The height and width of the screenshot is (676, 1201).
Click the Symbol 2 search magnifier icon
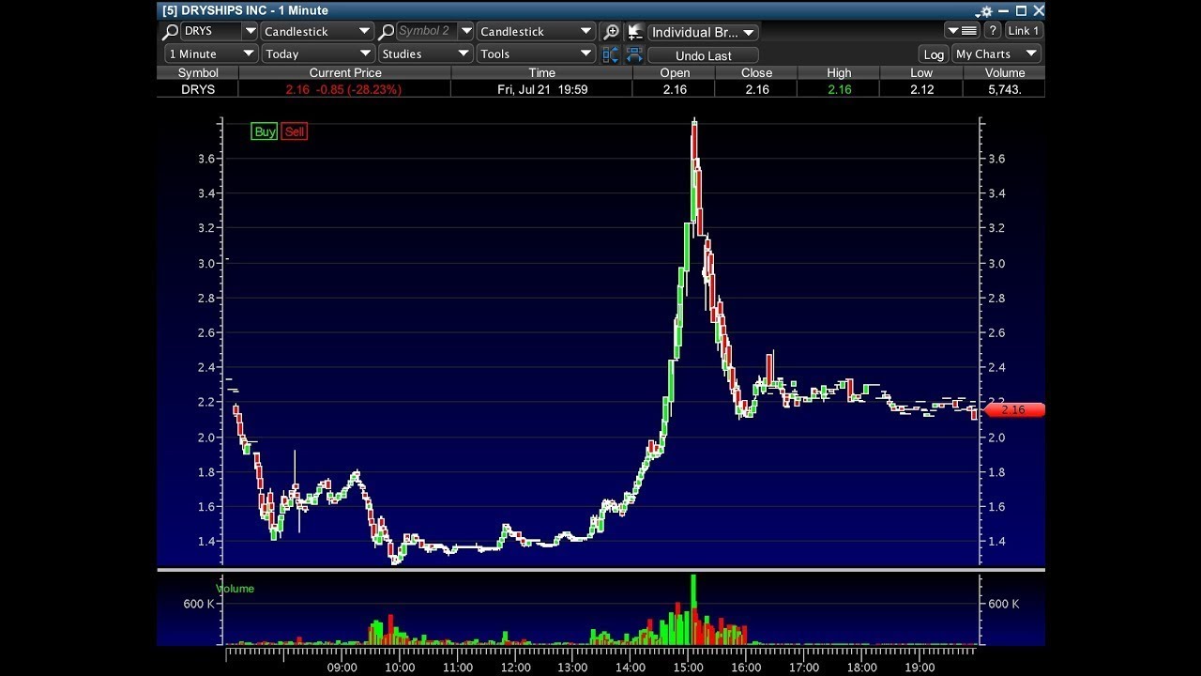386,32
